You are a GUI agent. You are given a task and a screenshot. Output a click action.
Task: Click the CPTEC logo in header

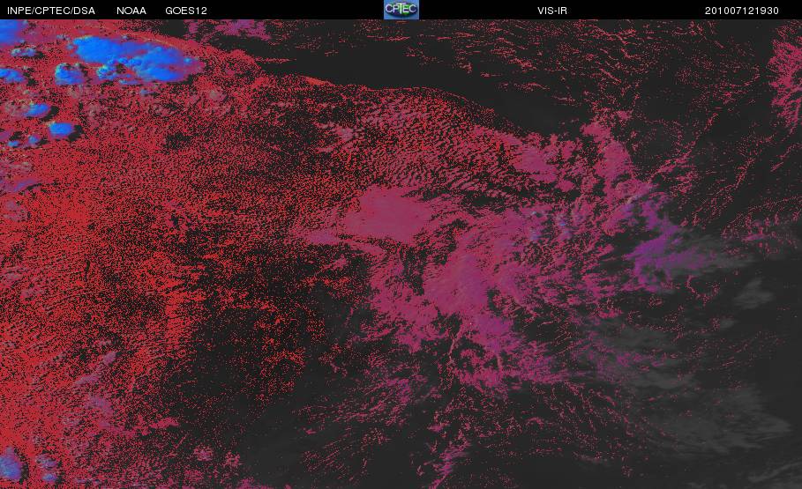pyautogui.click(x=401, y=9)
